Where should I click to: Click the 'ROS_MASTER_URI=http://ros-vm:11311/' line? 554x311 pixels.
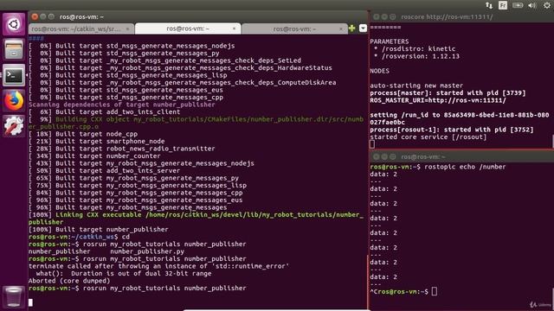click(438, 100)
